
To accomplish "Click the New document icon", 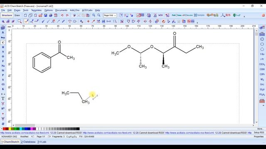I will pos(25,15).
